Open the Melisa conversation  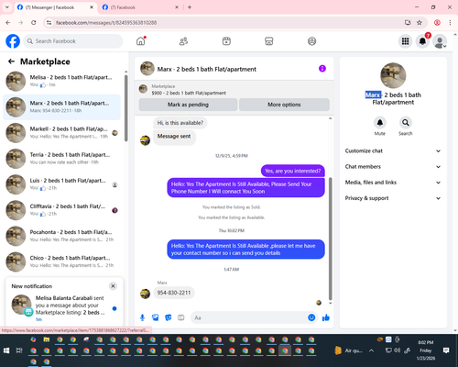pos(62,81)
